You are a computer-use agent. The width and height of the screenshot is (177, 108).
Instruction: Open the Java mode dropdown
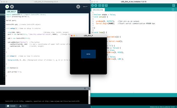tap(85, 7)
